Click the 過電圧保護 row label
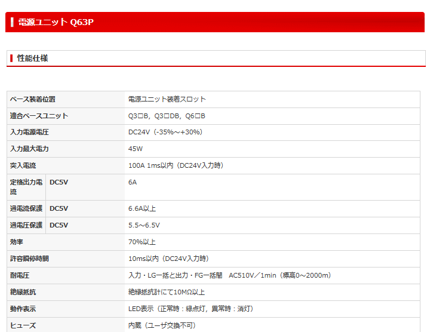The image size is (427, 332). (x=26, y=225)
